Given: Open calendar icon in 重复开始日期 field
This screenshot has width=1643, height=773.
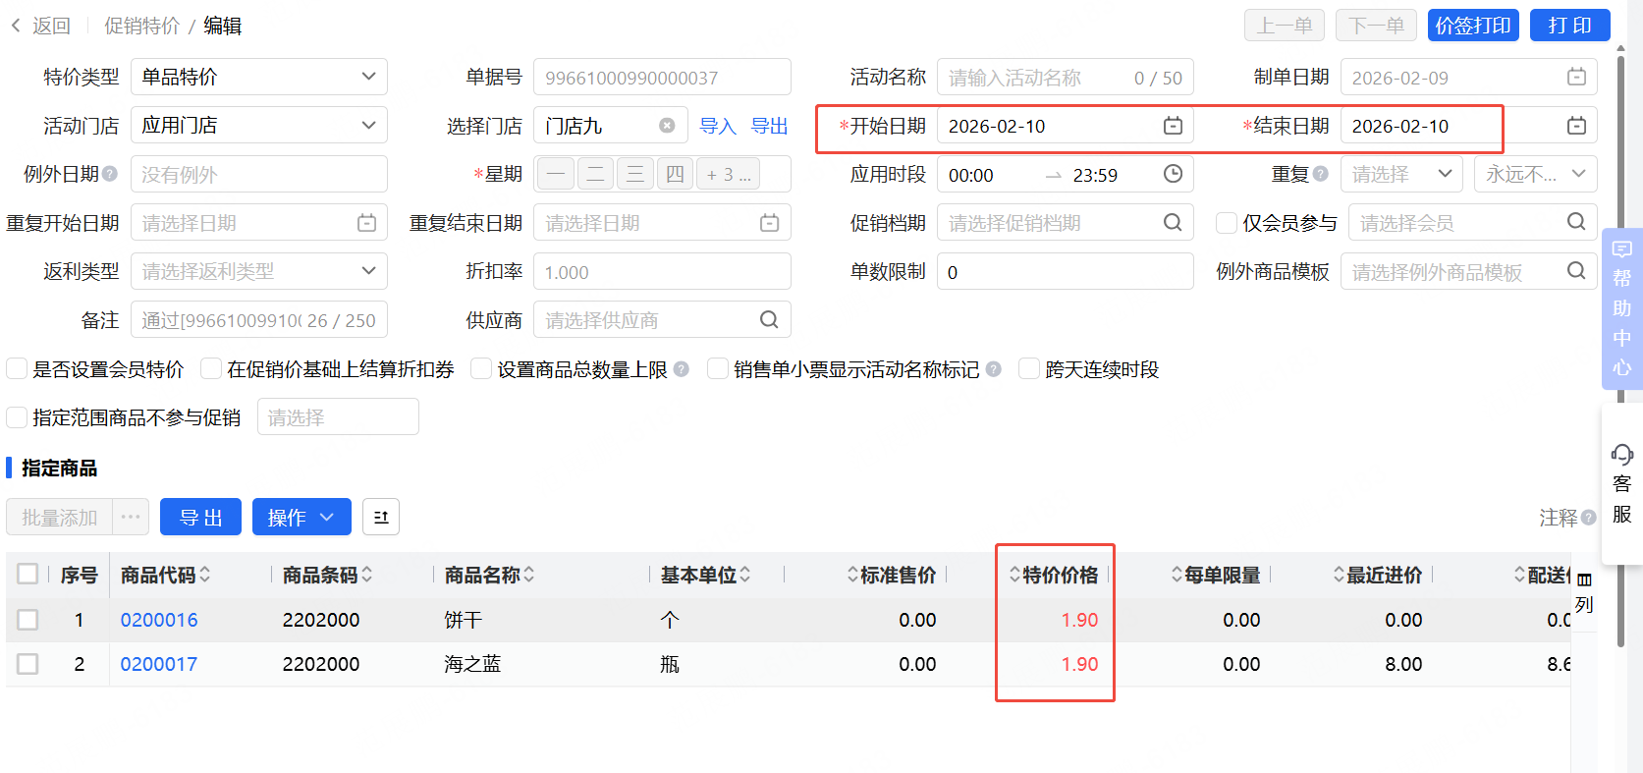Looking at the screenshot, I should (366, 223).
